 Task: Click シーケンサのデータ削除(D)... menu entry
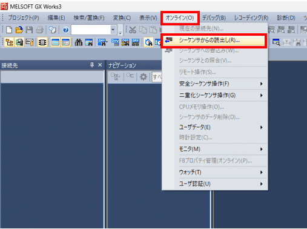(x=215, y=117)
